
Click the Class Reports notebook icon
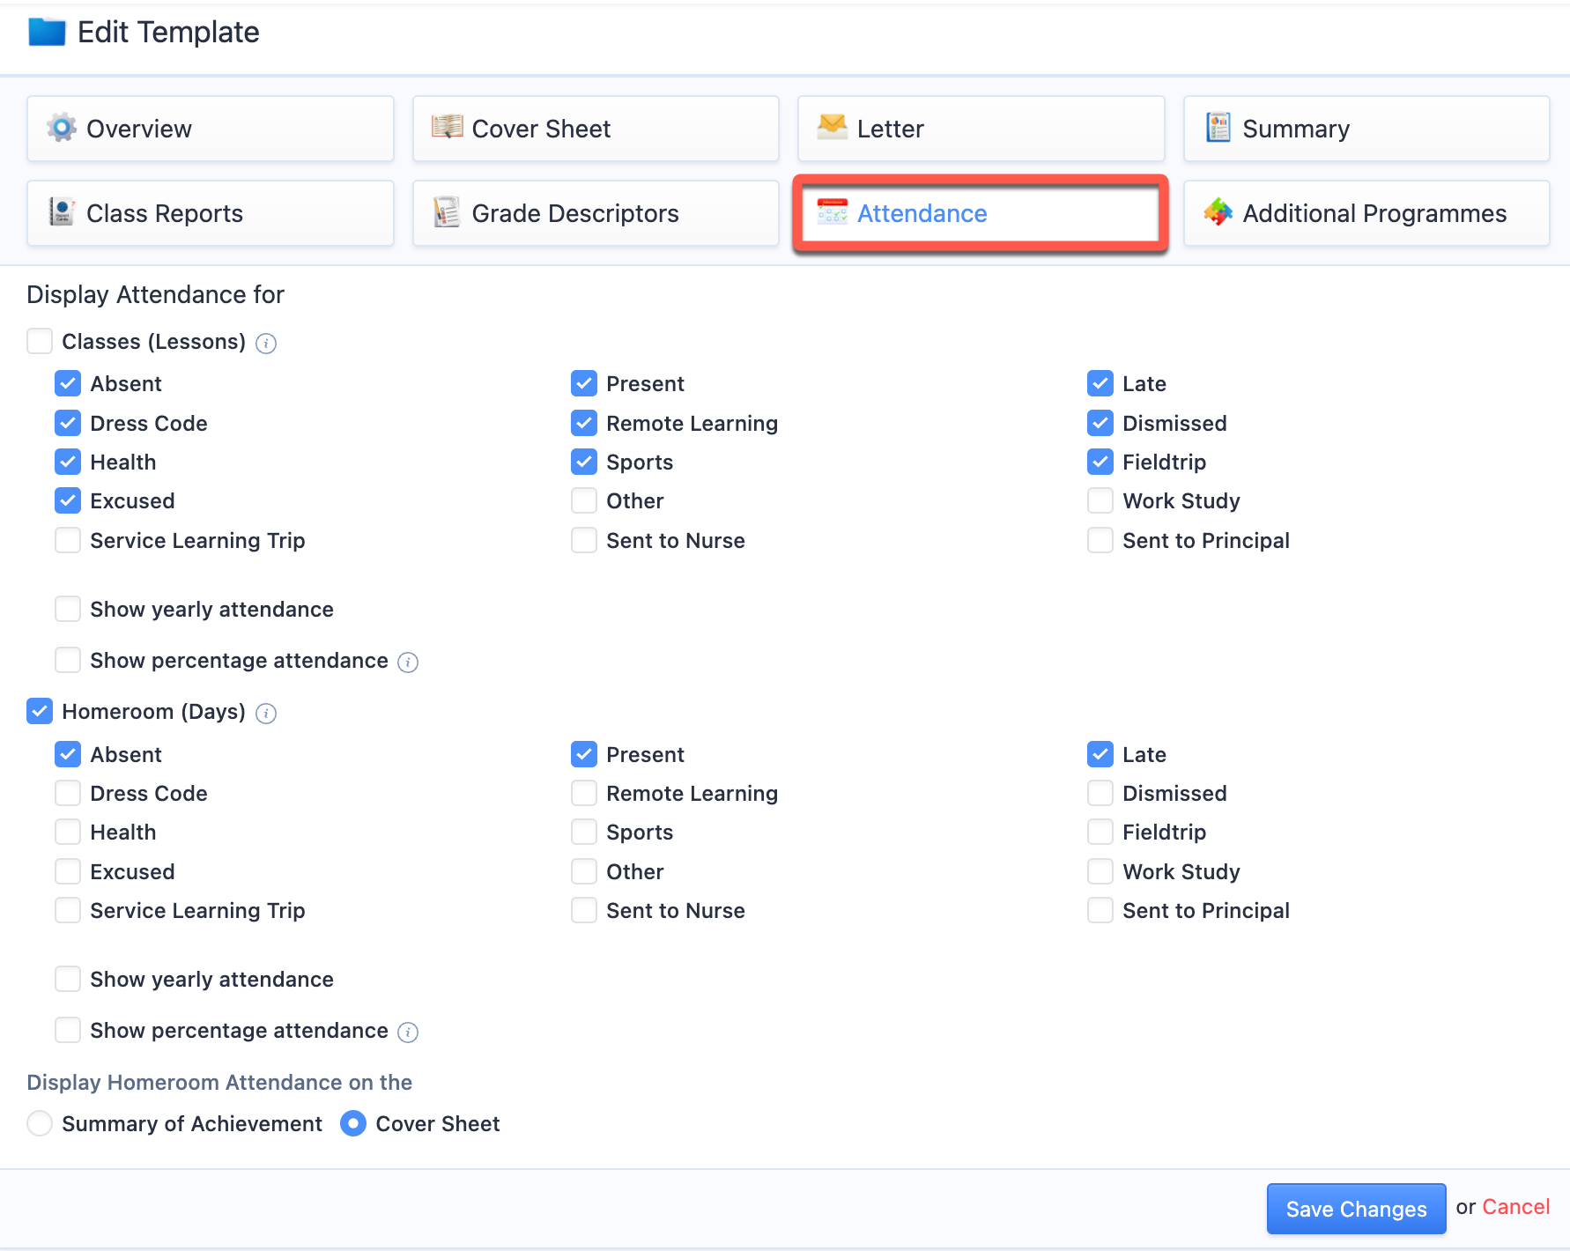(62, 212)
